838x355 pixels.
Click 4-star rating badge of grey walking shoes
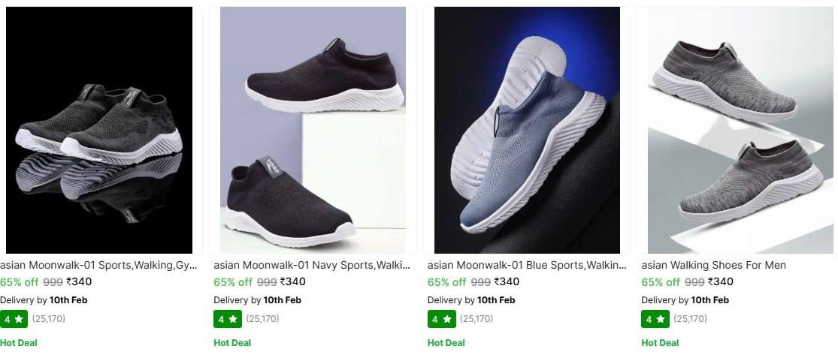(x=655, y=319)
